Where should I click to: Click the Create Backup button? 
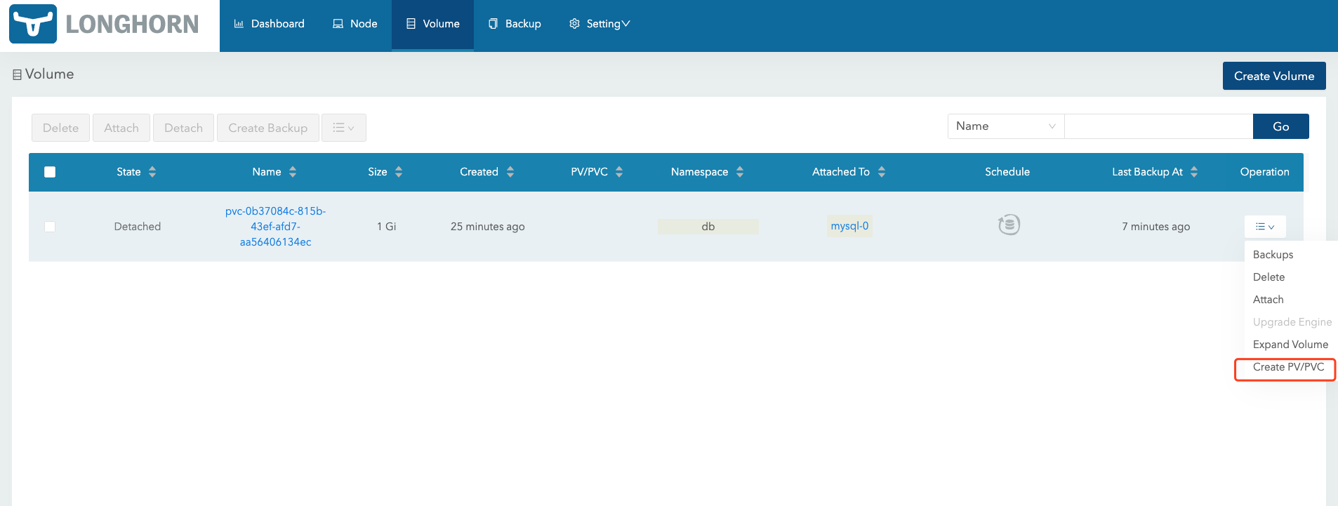tap(267, 128)
